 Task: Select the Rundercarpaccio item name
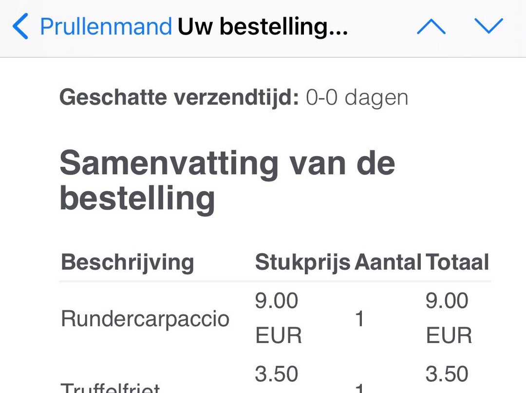145,319
